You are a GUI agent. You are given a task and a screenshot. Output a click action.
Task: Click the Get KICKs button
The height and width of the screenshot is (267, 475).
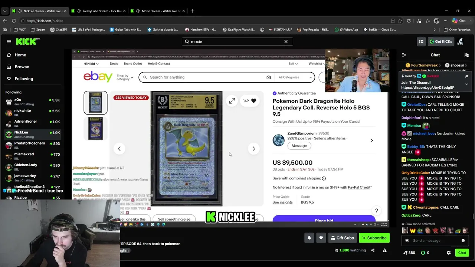tap(441, 42)
